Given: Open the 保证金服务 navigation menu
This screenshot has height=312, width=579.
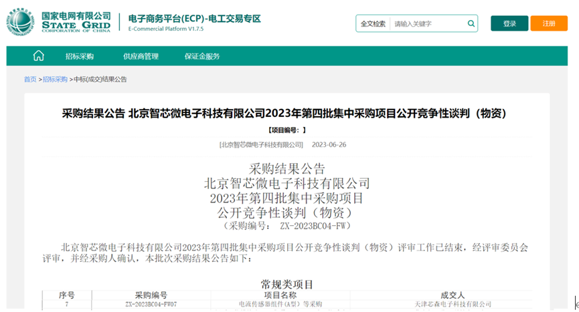Looking at the screenshot, I should (202, 56).
